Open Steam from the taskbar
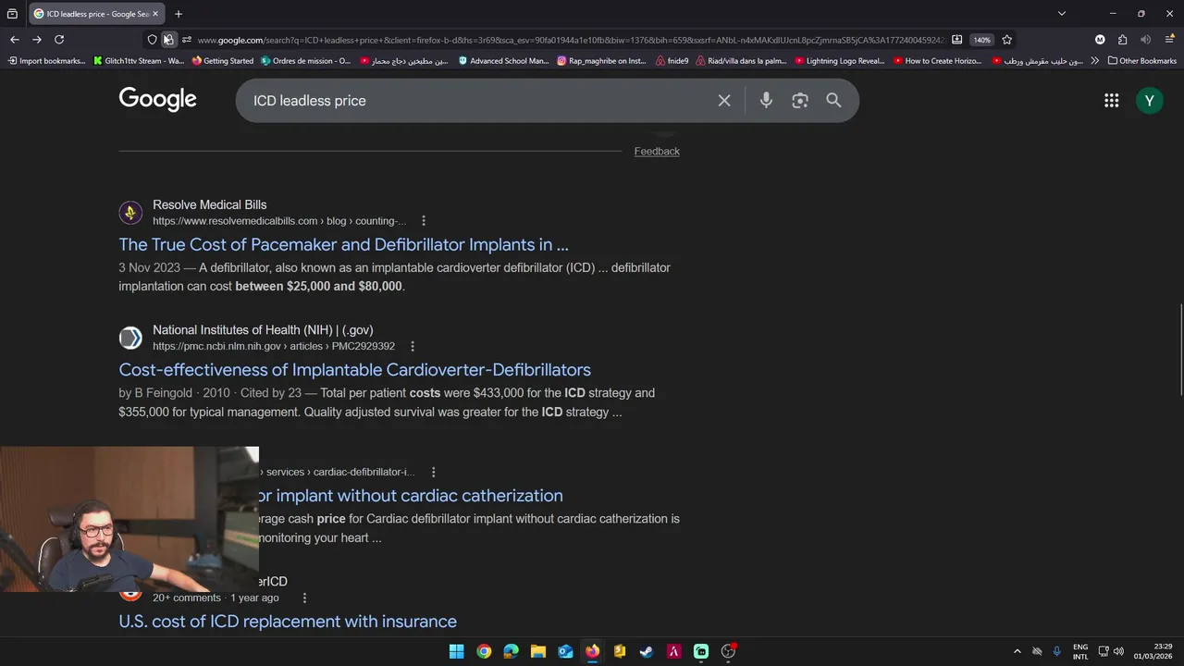The width and height of the screenshot is (1184, 666). pyautogui.click(x=647, y=651)
